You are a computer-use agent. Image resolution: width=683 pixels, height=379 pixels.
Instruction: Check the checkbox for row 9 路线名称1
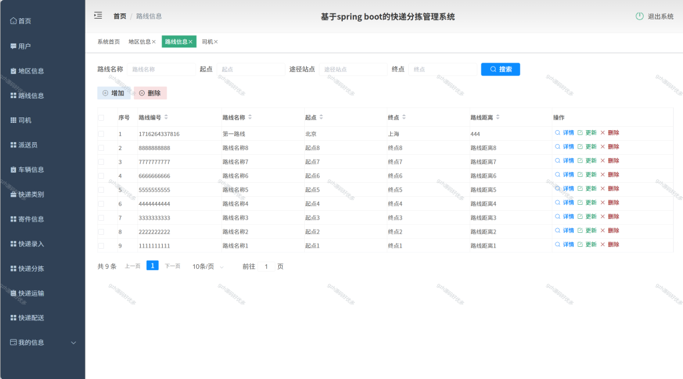coord(101,246)
